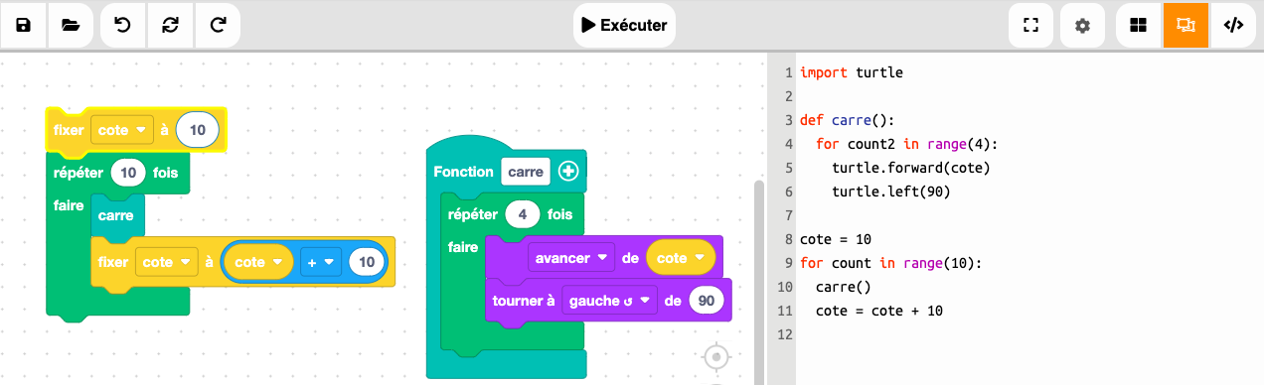Undo the last action
Image resolution: width=1264 pixels, height=385 pixels.
pyautogui.click(x=123, y=26)
